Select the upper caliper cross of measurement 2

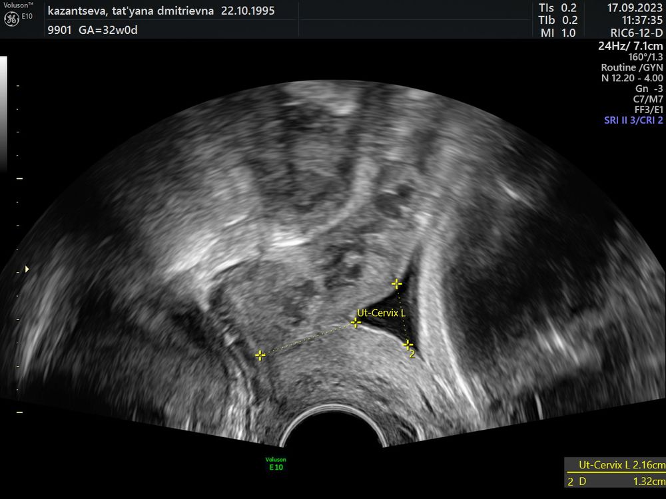(x=397, y=284)
